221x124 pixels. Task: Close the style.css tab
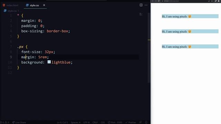[x=44, y=5]
